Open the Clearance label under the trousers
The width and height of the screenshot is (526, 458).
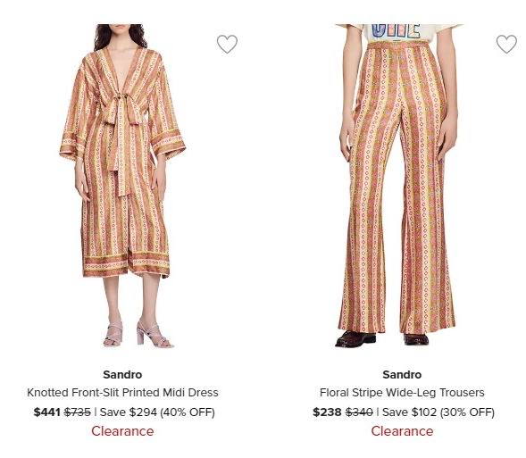click(x=402, y=431)
